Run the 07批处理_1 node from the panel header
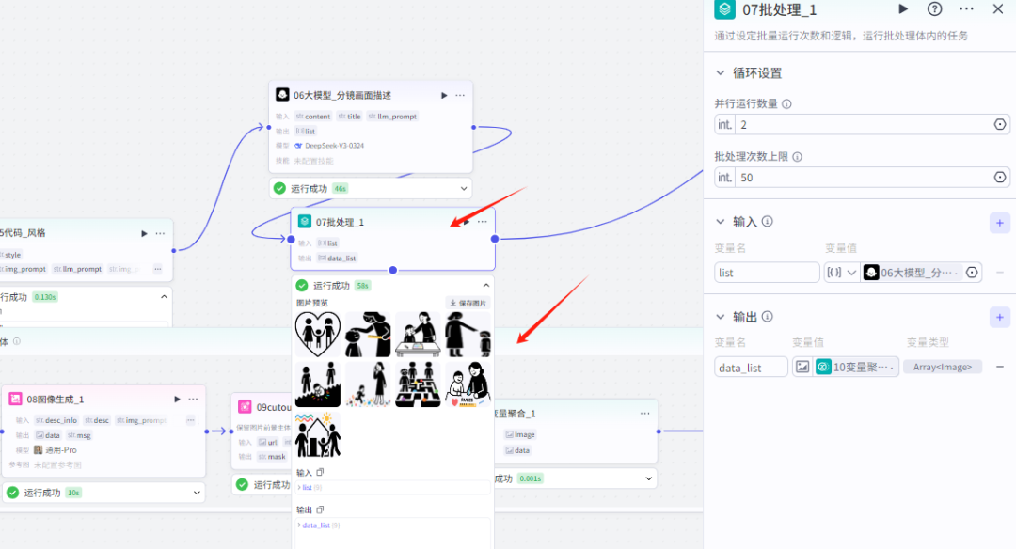Viewport: 1016px width, 549px height. (903, 9)
